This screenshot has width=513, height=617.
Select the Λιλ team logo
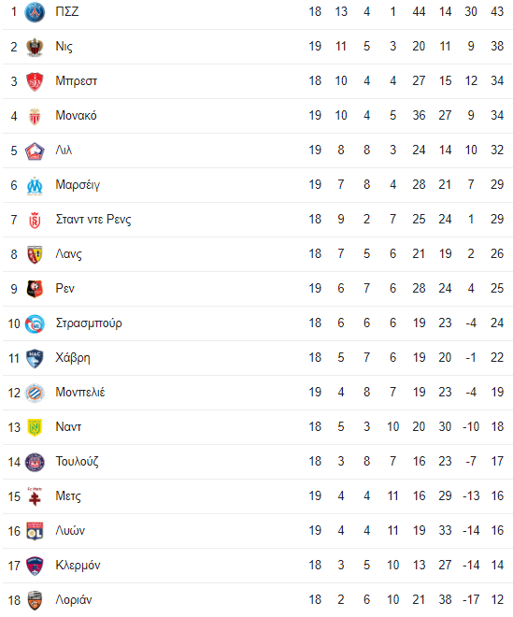click(35, 151)
